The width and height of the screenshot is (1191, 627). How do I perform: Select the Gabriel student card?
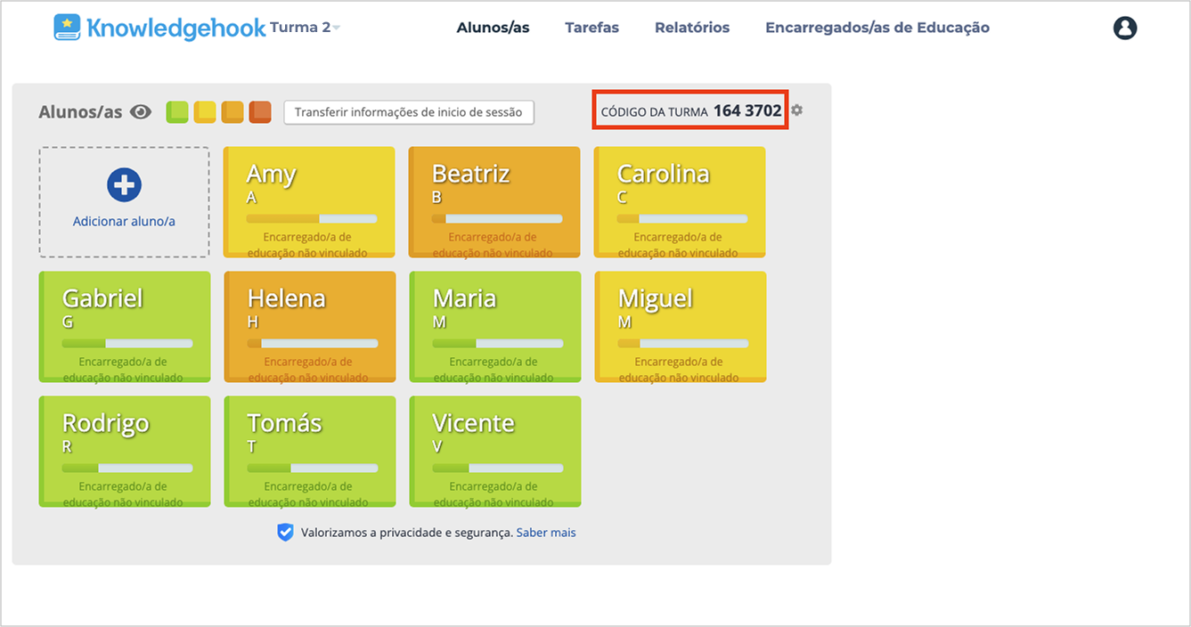(125, 327)
